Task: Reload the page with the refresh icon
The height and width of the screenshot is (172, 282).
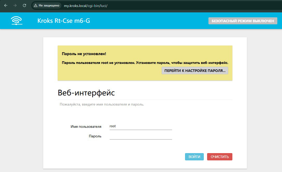Action: tap(24, 5)
